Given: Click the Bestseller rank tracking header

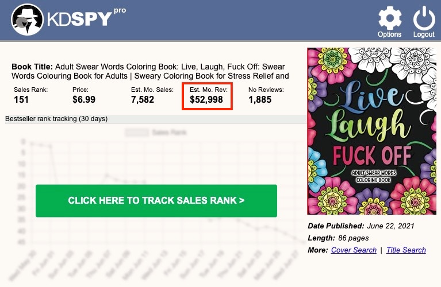Looking at the screenshot, I should [x=56, y=119].
